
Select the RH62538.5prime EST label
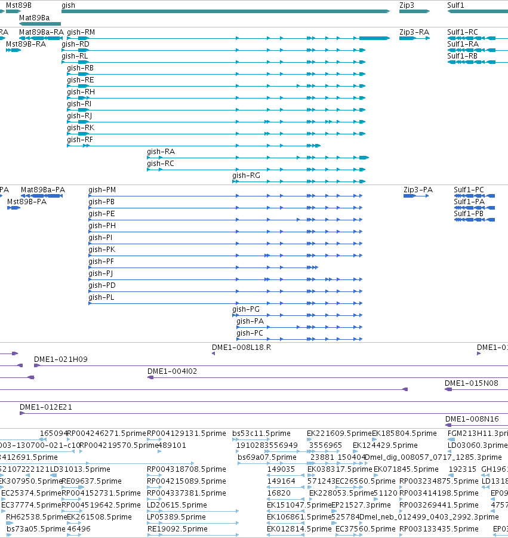[36, 517]
